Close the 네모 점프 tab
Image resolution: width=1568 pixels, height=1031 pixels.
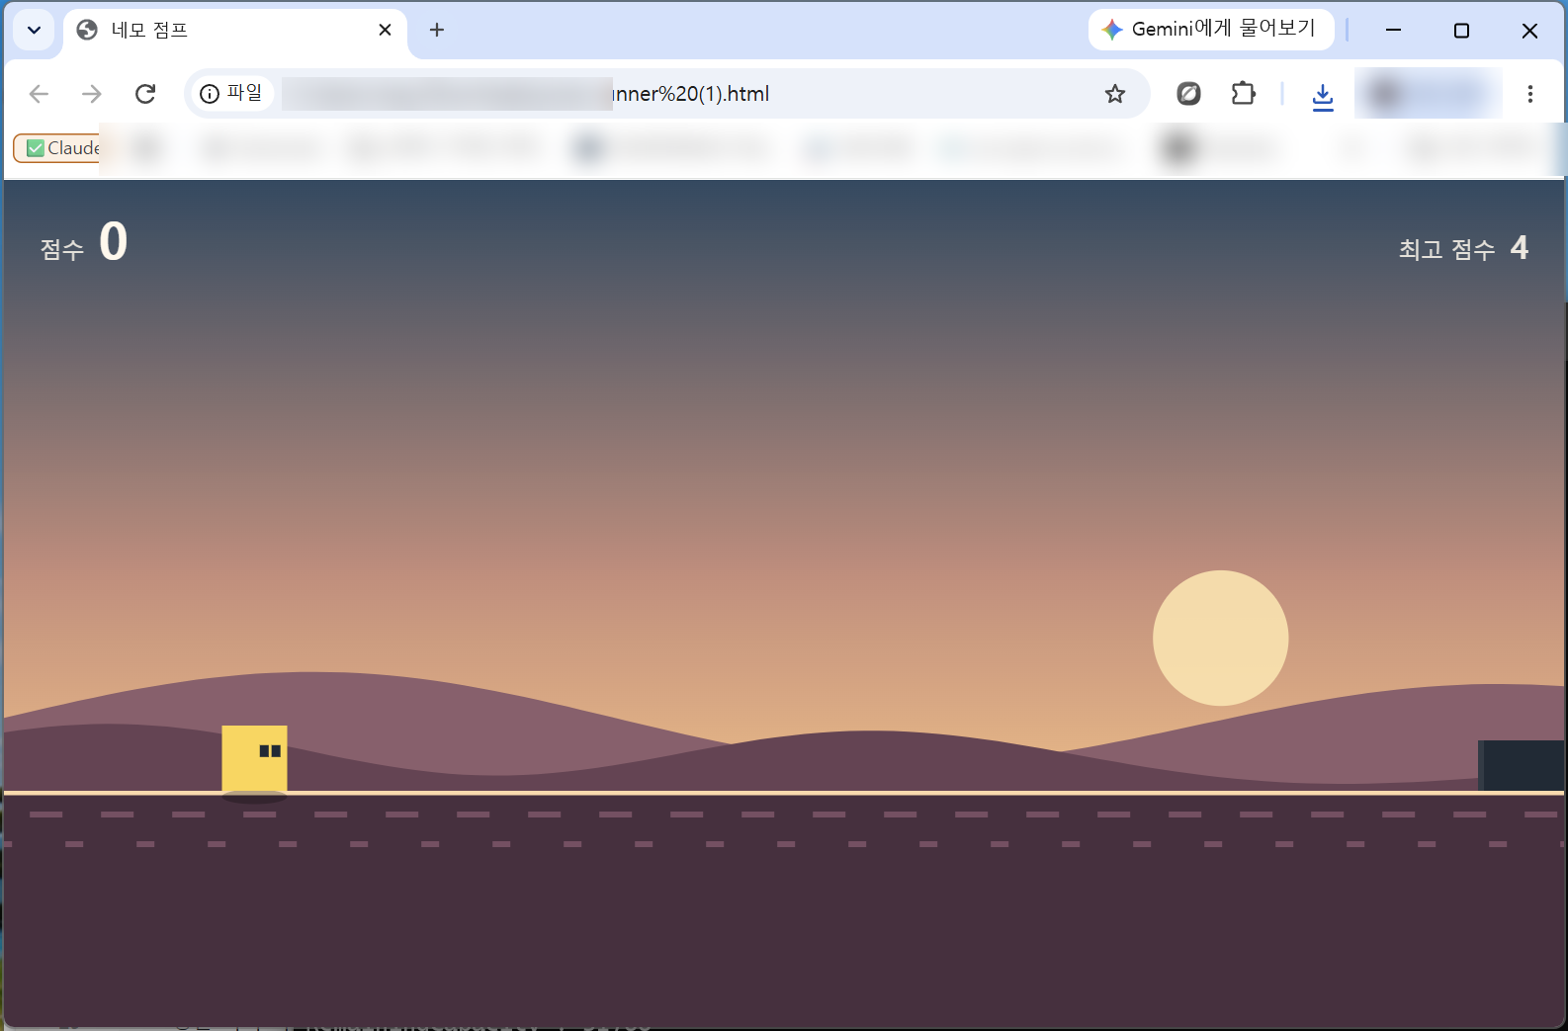pos(385,30)
